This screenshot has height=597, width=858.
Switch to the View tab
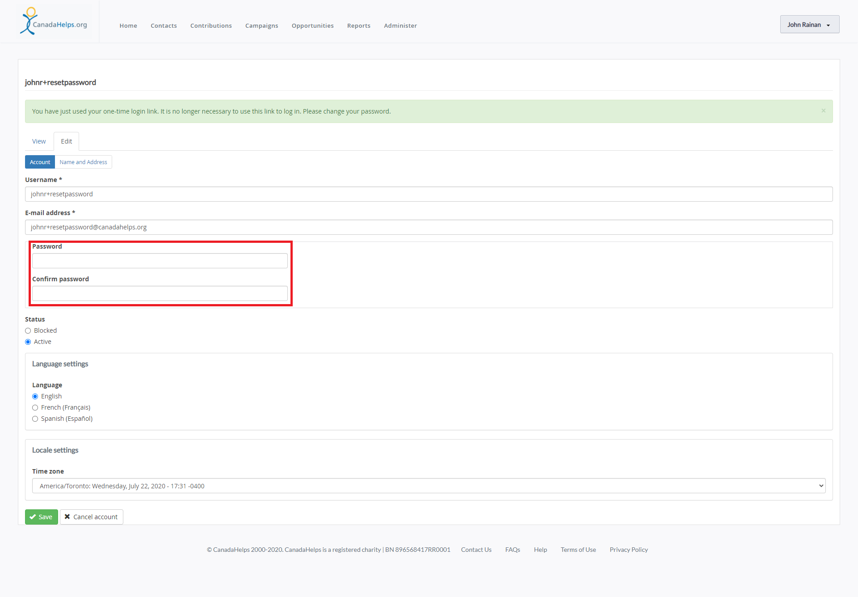point(39,141)
